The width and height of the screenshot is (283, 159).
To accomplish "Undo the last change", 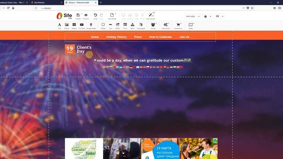I will [x=96, y=15].
